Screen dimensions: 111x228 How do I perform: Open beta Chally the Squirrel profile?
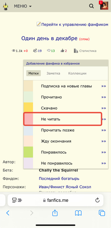(58, 170)
